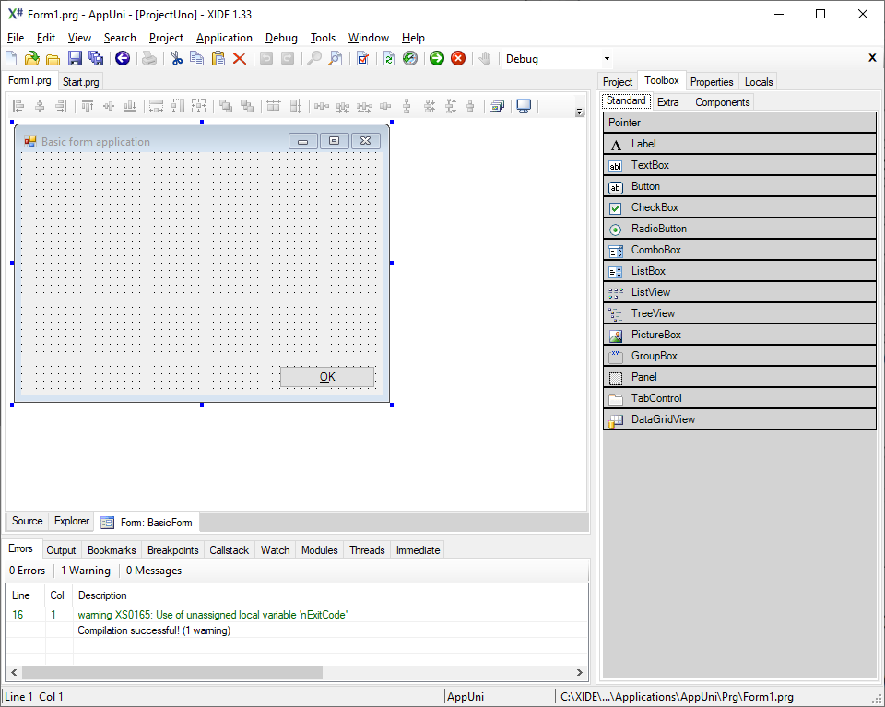Click the Cut scissors icon

(177, 58)
